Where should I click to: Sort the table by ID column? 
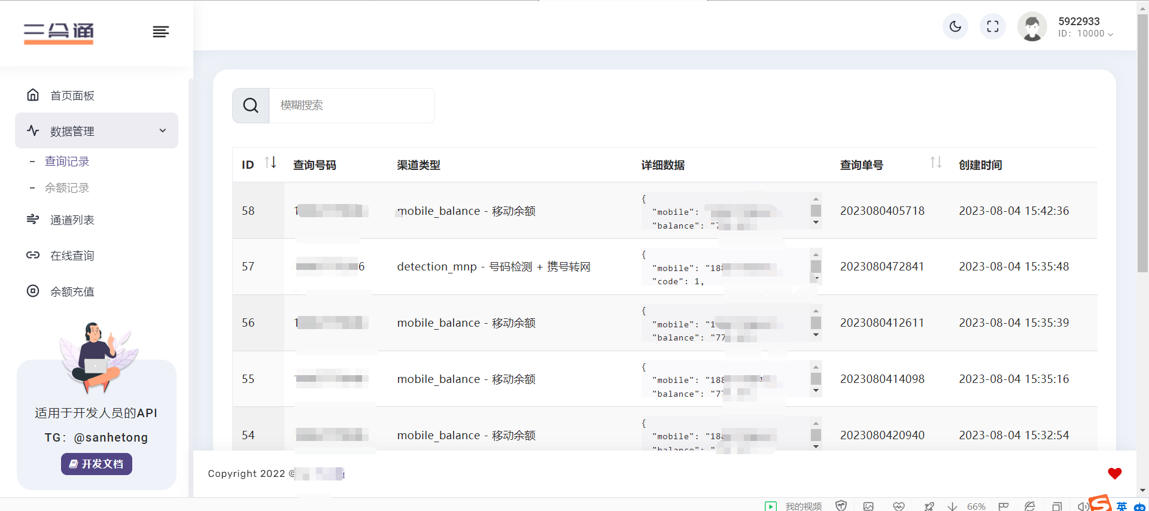click(270, 163)
